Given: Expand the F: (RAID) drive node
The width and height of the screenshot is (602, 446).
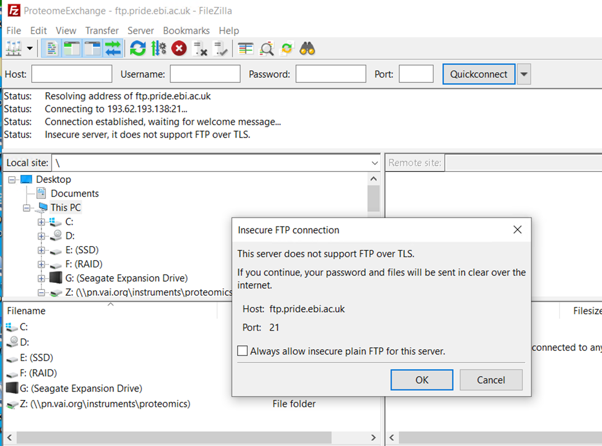Looking at the screenshot, I should click(41, 265).
